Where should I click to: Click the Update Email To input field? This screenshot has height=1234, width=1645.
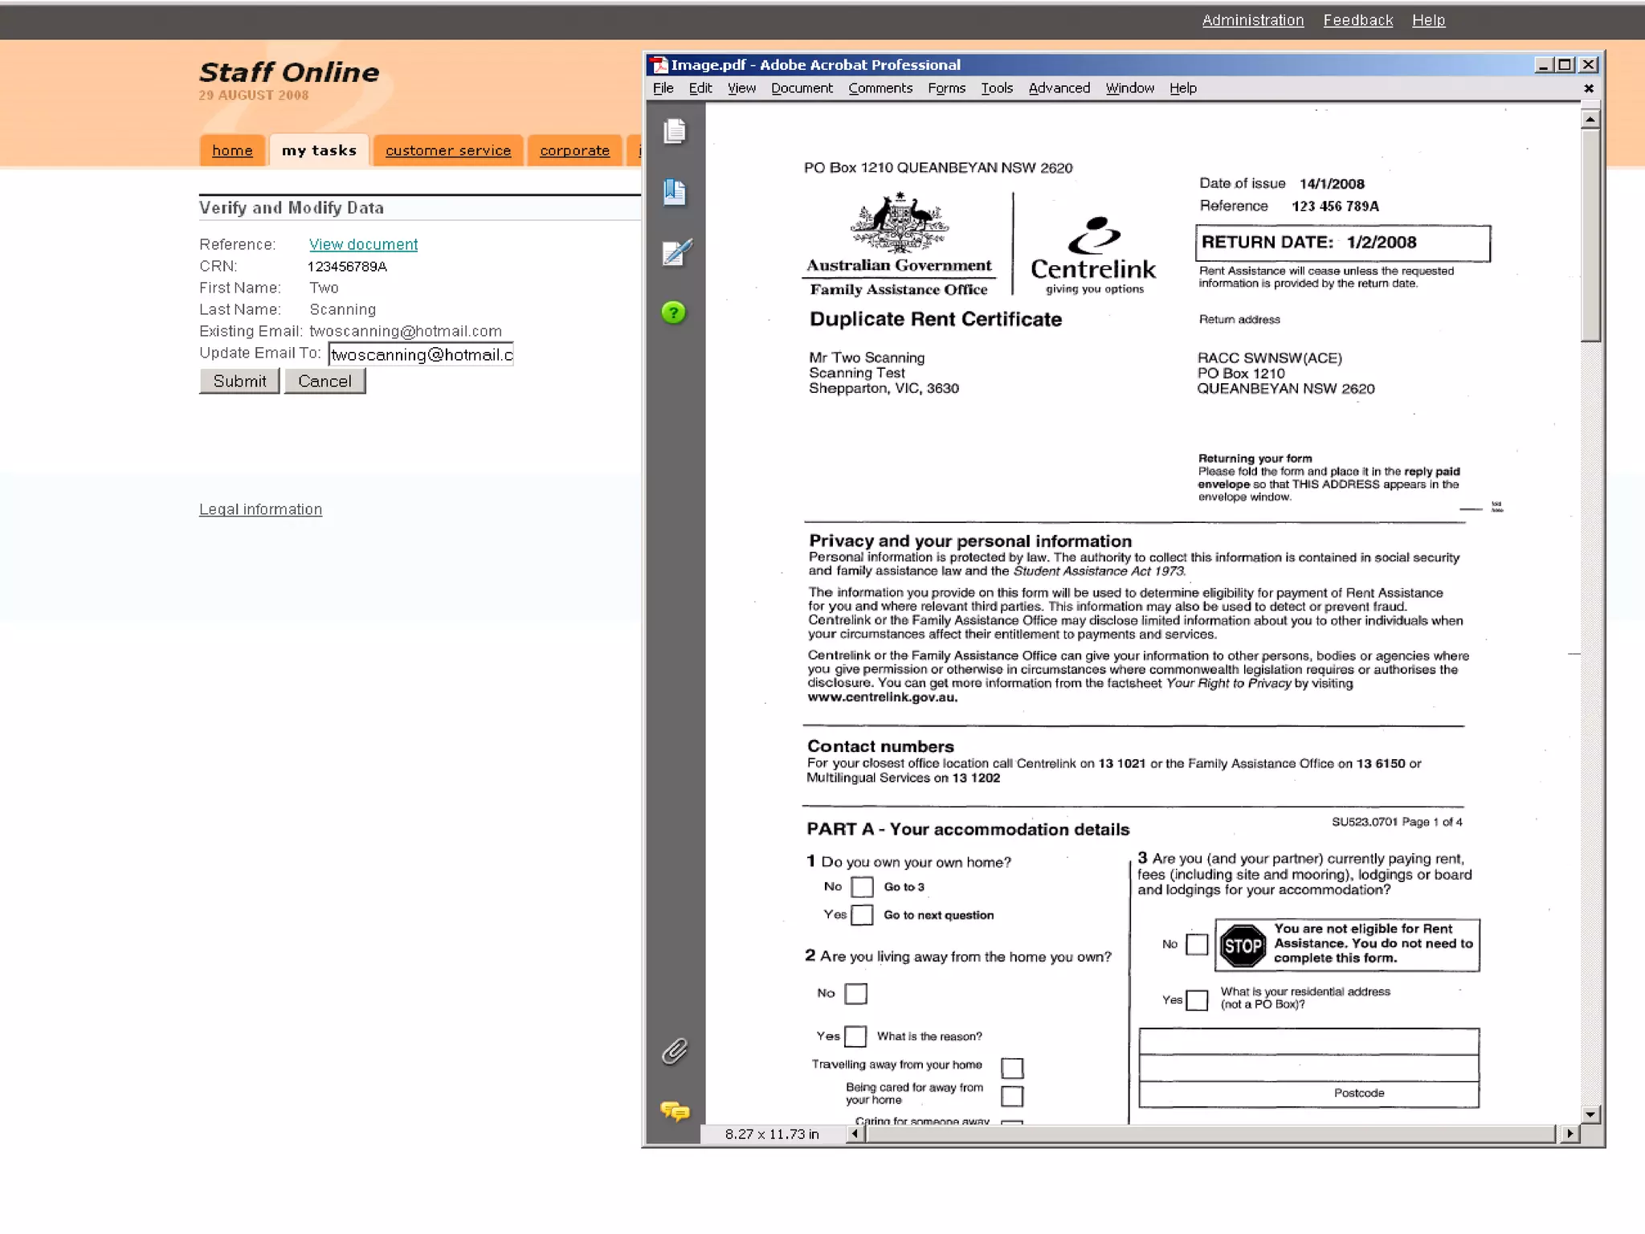[421, 354]
